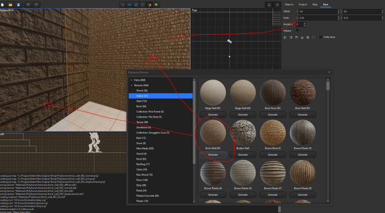Open the Project tab

(303, 4)
